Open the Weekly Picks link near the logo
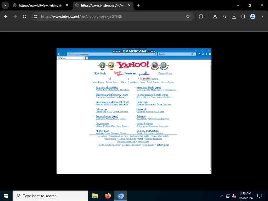The height and width of the screenshot is (201, 268). (165, 74)
